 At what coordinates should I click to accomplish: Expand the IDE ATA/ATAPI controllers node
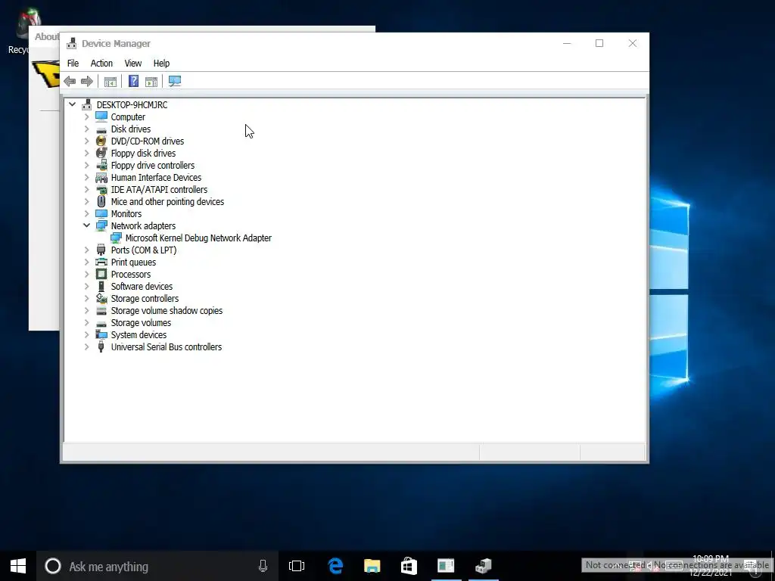(x=86, y=189)
